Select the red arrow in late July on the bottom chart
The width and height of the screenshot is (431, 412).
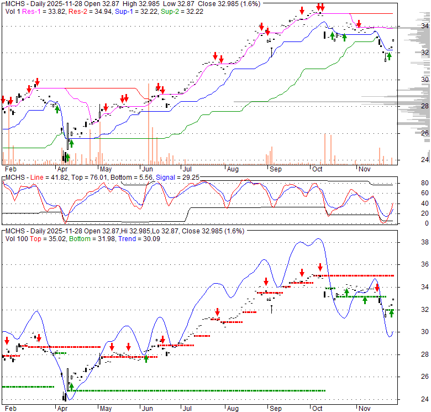tap(217, 312)
